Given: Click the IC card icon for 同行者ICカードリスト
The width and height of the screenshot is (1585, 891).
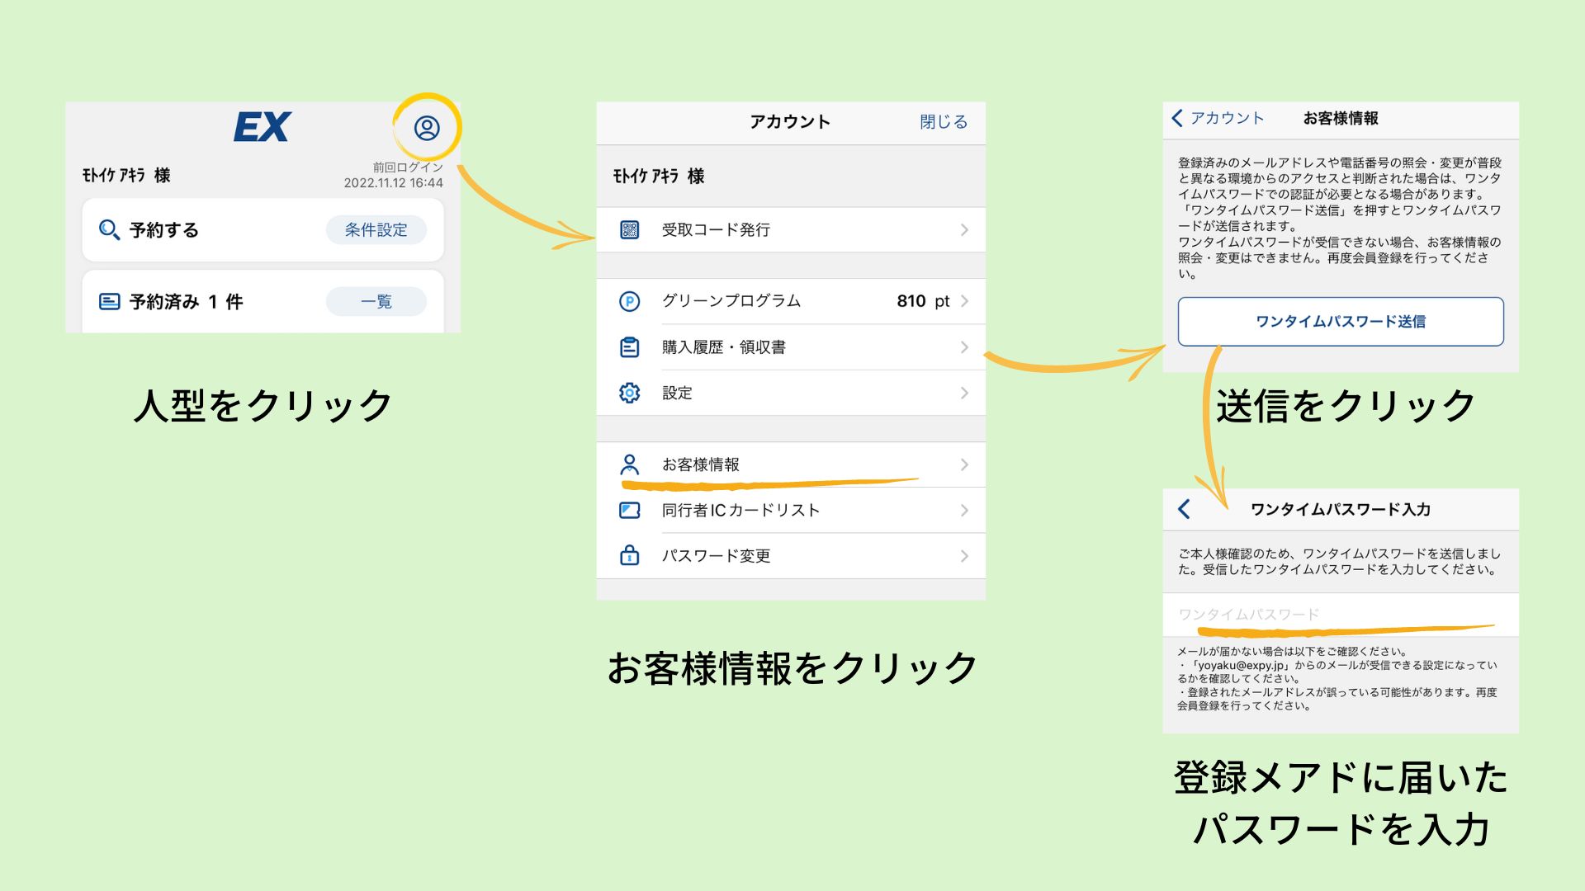Looking at the screenshot, I should 630,511.
